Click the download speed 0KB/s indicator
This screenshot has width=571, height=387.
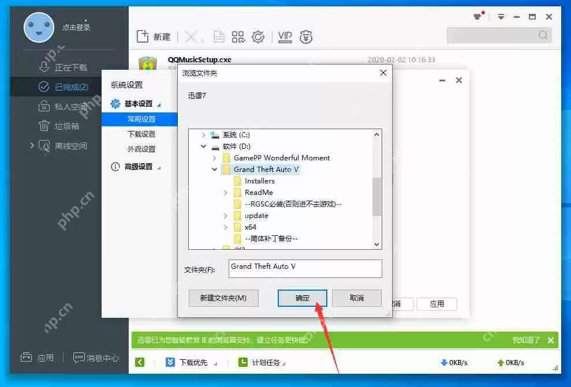(454, 363)
